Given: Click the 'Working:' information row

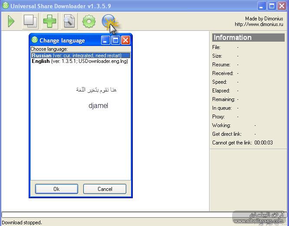Looking at the screenshot, I should 234,125.
